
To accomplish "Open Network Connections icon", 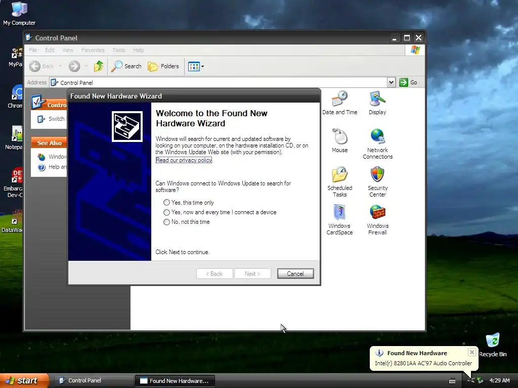I will click(x=377, y=144).
